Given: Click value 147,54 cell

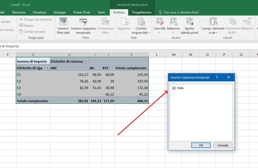Looking at the screenshot, I should click(x=131, y=81).
